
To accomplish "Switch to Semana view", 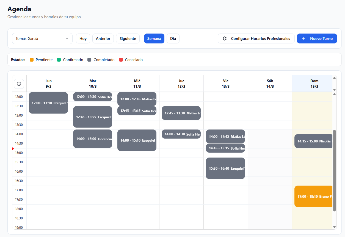I will [x=154, y=38].
